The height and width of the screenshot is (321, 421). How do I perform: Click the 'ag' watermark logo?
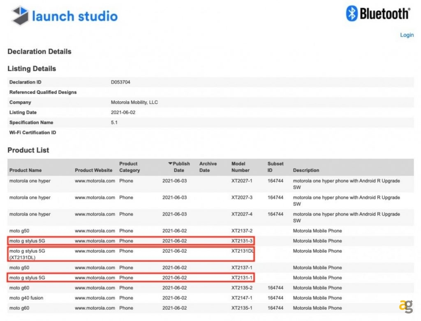[405, 306]
